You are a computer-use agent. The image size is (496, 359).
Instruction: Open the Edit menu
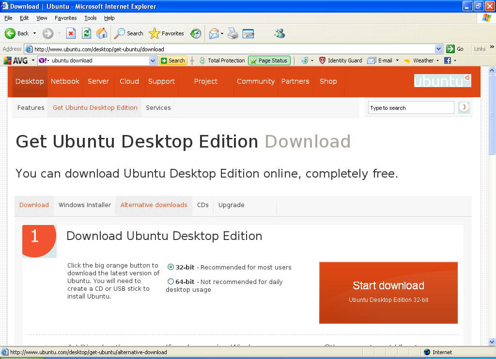point(24,18)
